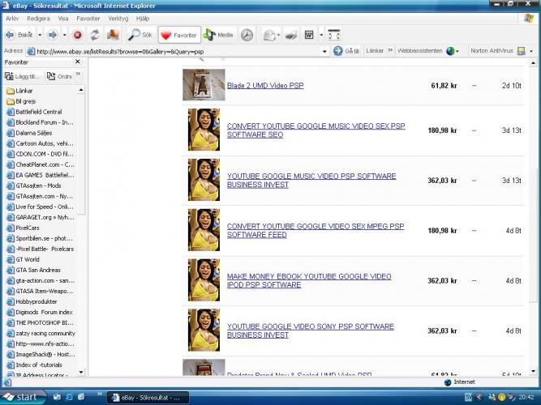Open the Verktyg menu
Screen dimensions: 541x405
tap(118, 18)
